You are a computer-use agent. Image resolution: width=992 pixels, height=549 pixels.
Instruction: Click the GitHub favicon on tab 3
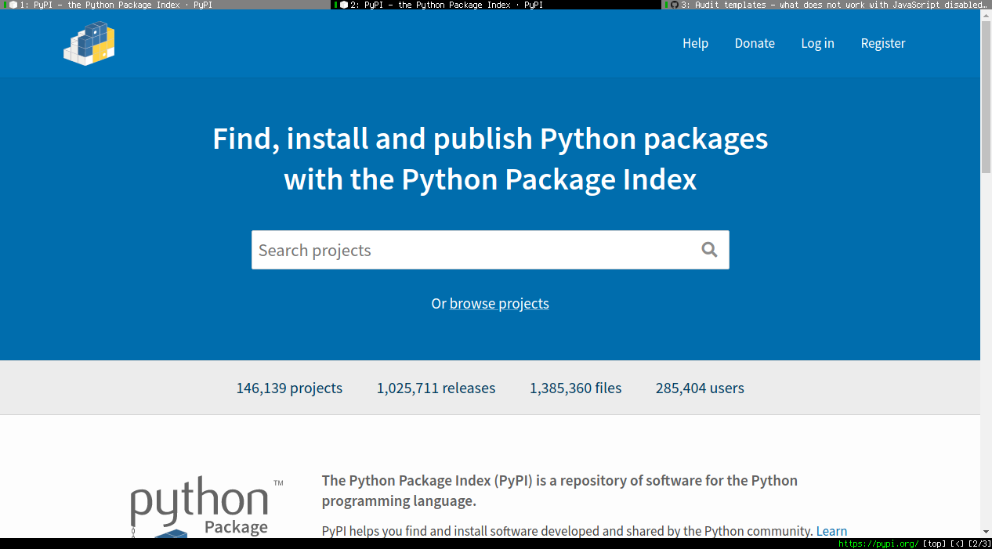[x=675, y=5]
